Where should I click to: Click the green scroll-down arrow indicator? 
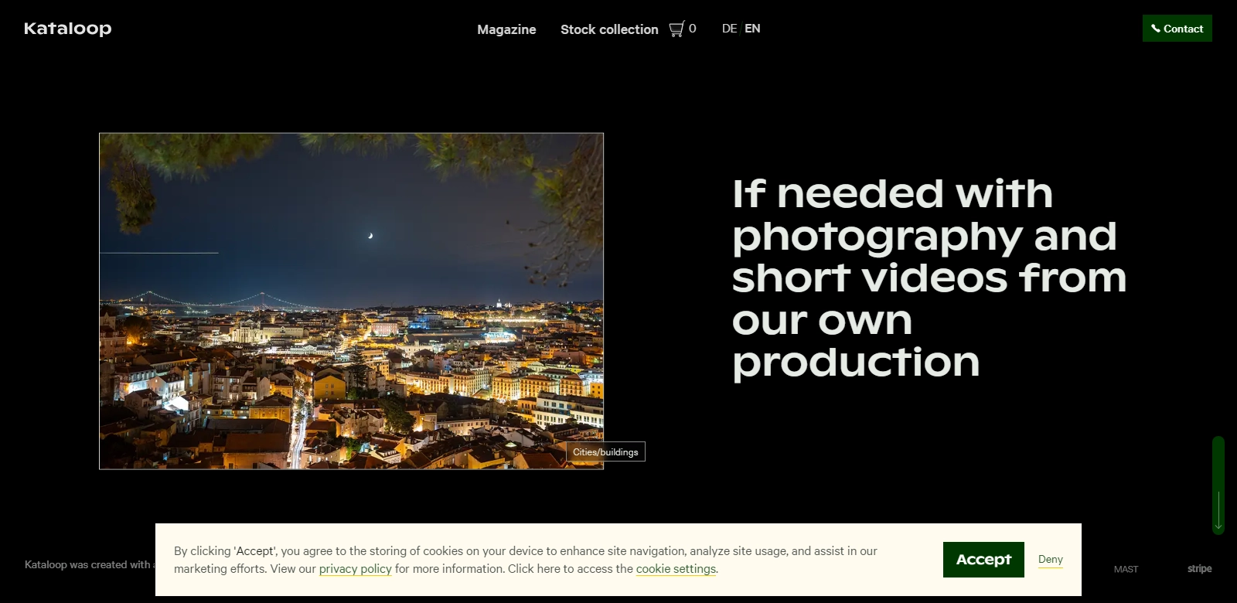tap(1218, 485)
